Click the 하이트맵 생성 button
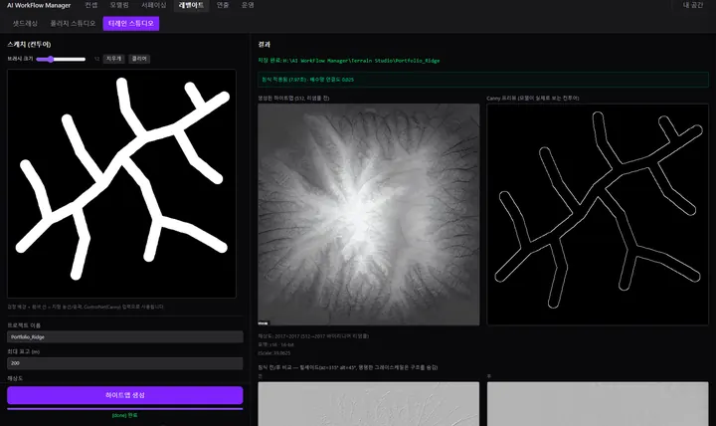 tap(124, 395)
